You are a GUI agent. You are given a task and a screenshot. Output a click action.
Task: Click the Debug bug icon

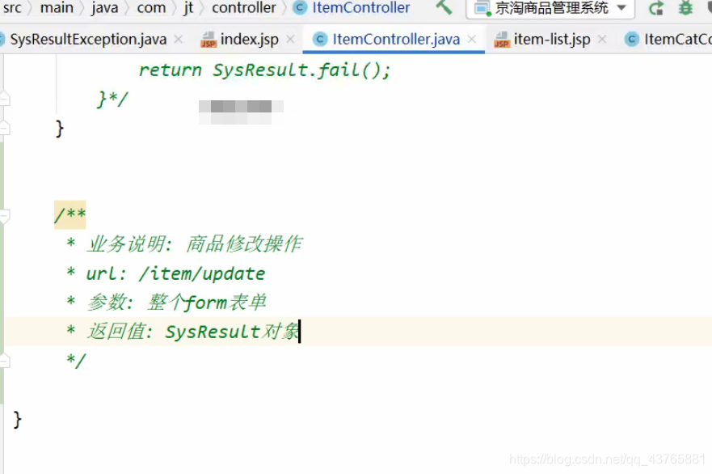(x=685, y=8)
